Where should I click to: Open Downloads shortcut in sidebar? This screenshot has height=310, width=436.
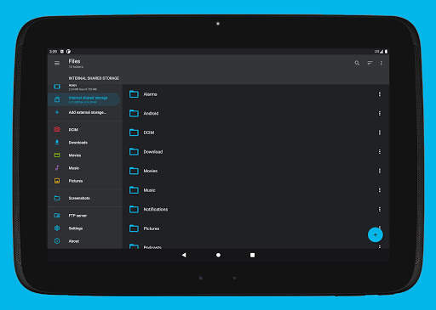pyautogui.click(x=84, y=143)
